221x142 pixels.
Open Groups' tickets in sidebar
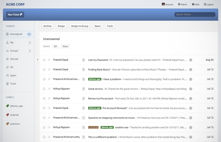(x=18, y=51)
